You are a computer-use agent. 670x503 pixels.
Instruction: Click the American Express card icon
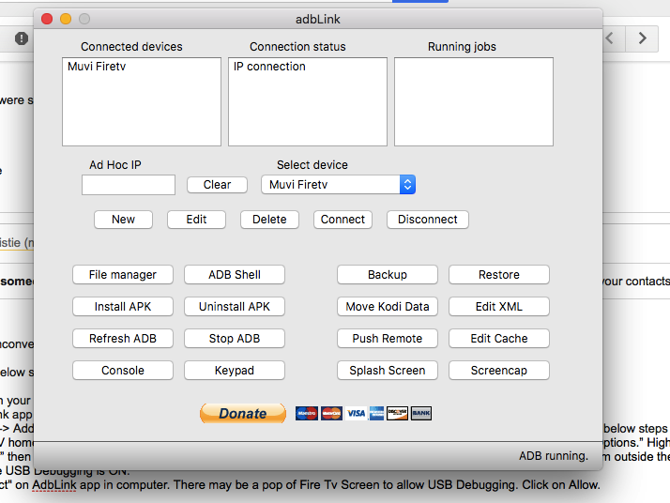[x=376, y=413]
